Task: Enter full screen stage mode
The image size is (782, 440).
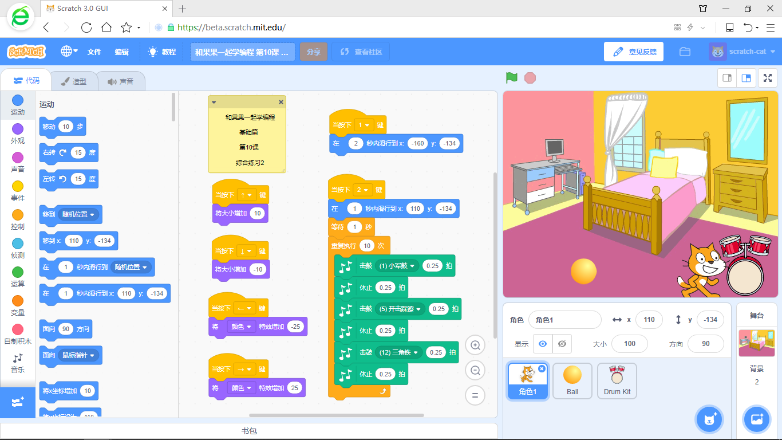Action: [767, 78]
